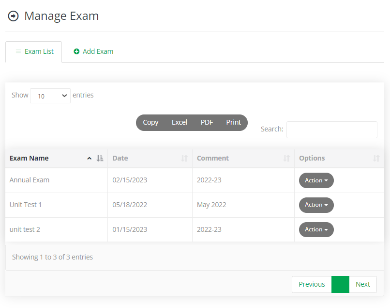This screenshot has width=390, height=308.
Task: Click the caret on unit test 2's Action button
Action: pos(326,229)
